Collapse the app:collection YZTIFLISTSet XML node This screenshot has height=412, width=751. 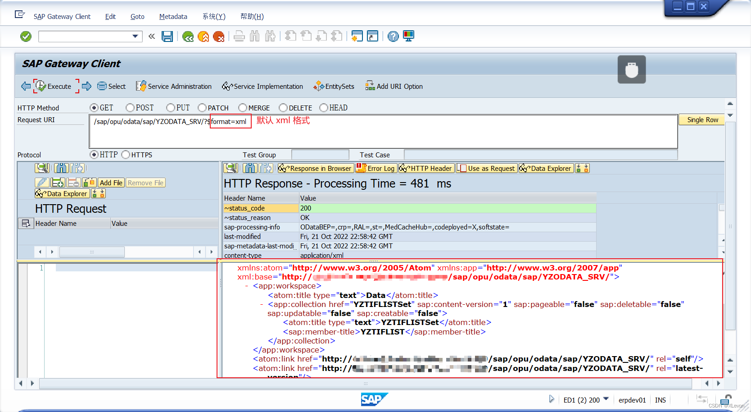click(262, 305)
